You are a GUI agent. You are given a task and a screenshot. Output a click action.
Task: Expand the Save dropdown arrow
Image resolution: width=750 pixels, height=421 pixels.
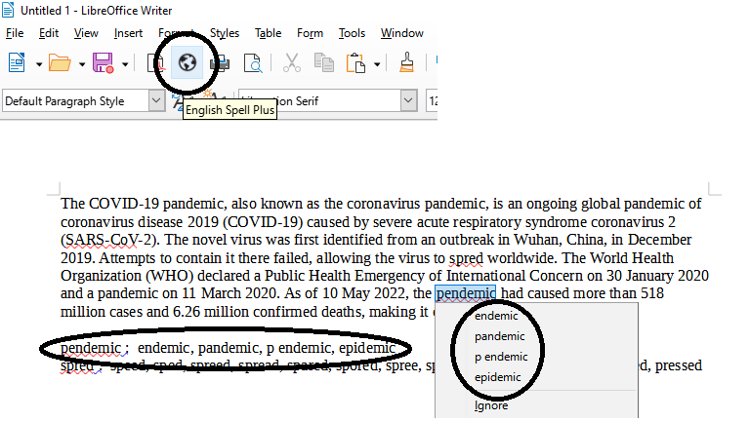[x=125, y=64]
